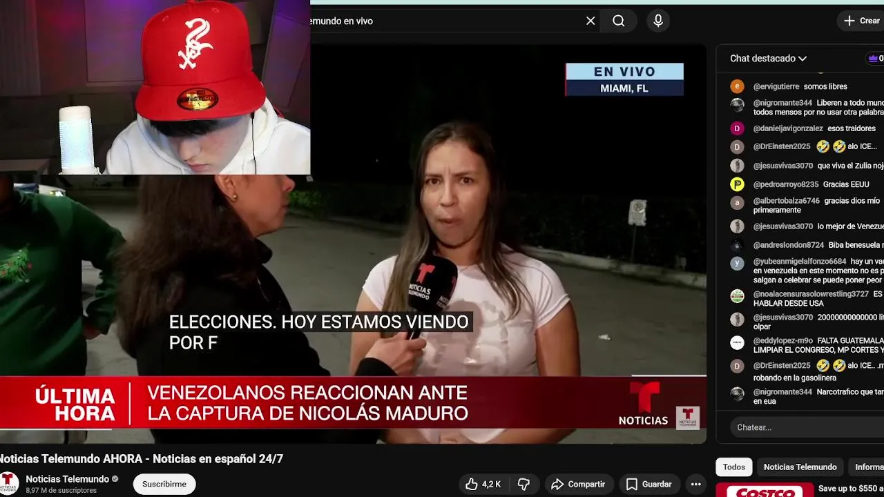Click the like thumbs-up button 4,2 K
The image size is (884, 497).
(x=483, y=484)
